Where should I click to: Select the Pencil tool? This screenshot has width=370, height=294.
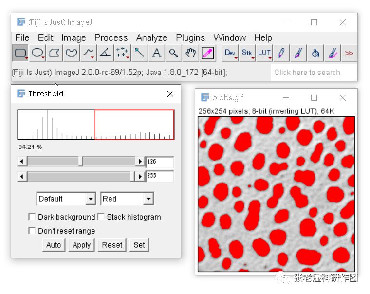(x=281, y=53)
